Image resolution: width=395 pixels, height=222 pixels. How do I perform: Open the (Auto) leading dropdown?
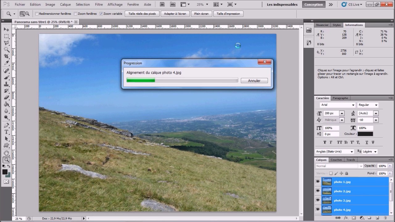(376, 113)
